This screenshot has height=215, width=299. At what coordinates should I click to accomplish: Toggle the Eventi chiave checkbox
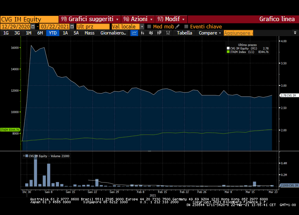click(186, 26)
